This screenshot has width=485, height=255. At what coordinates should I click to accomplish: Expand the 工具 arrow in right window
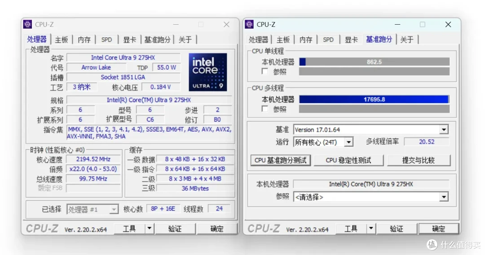[x=371, y=229]
